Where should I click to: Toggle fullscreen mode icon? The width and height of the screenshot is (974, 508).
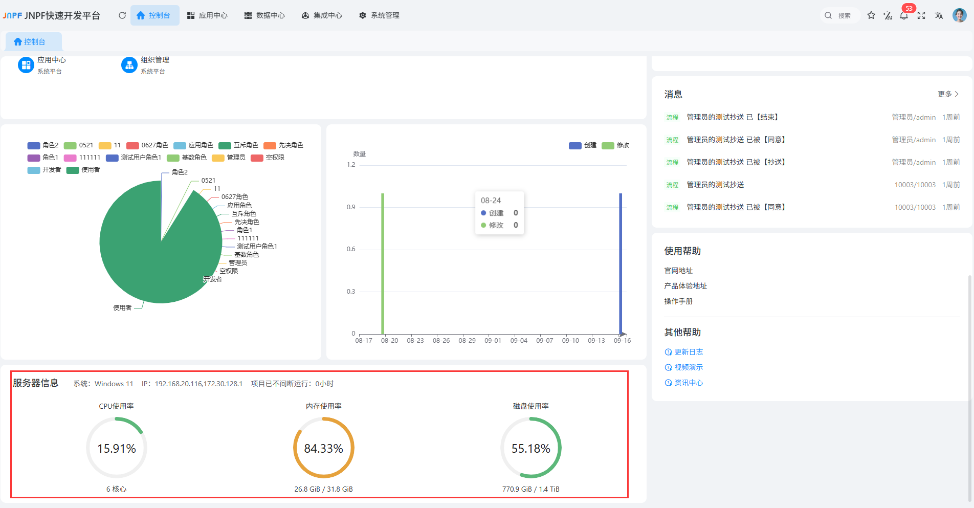[x=921, y=15]
